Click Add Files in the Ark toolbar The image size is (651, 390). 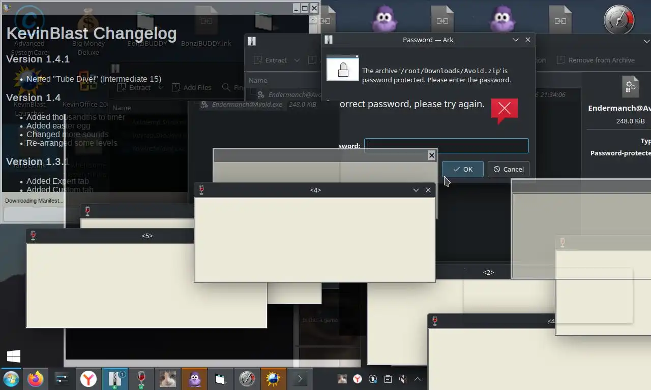(x=191, y=87)
